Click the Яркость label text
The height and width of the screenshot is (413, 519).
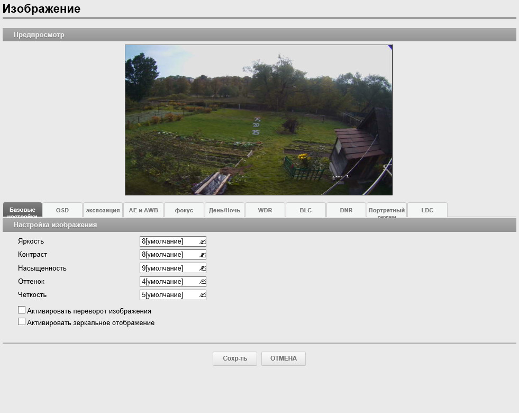31,241
